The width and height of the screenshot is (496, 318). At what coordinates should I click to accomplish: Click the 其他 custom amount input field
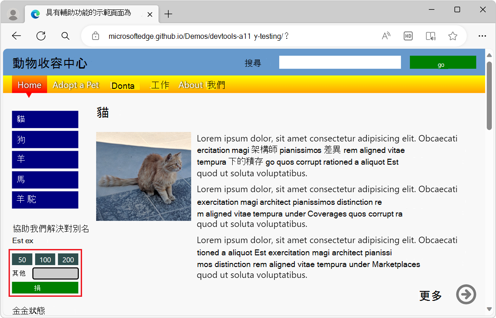pos(55,273)
